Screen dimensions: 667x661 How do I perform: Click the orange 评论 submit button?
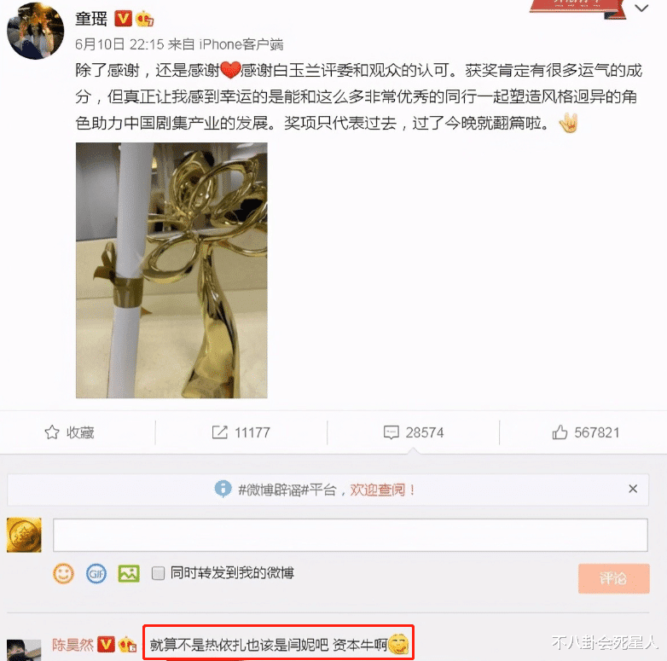(x=613, y=578)
